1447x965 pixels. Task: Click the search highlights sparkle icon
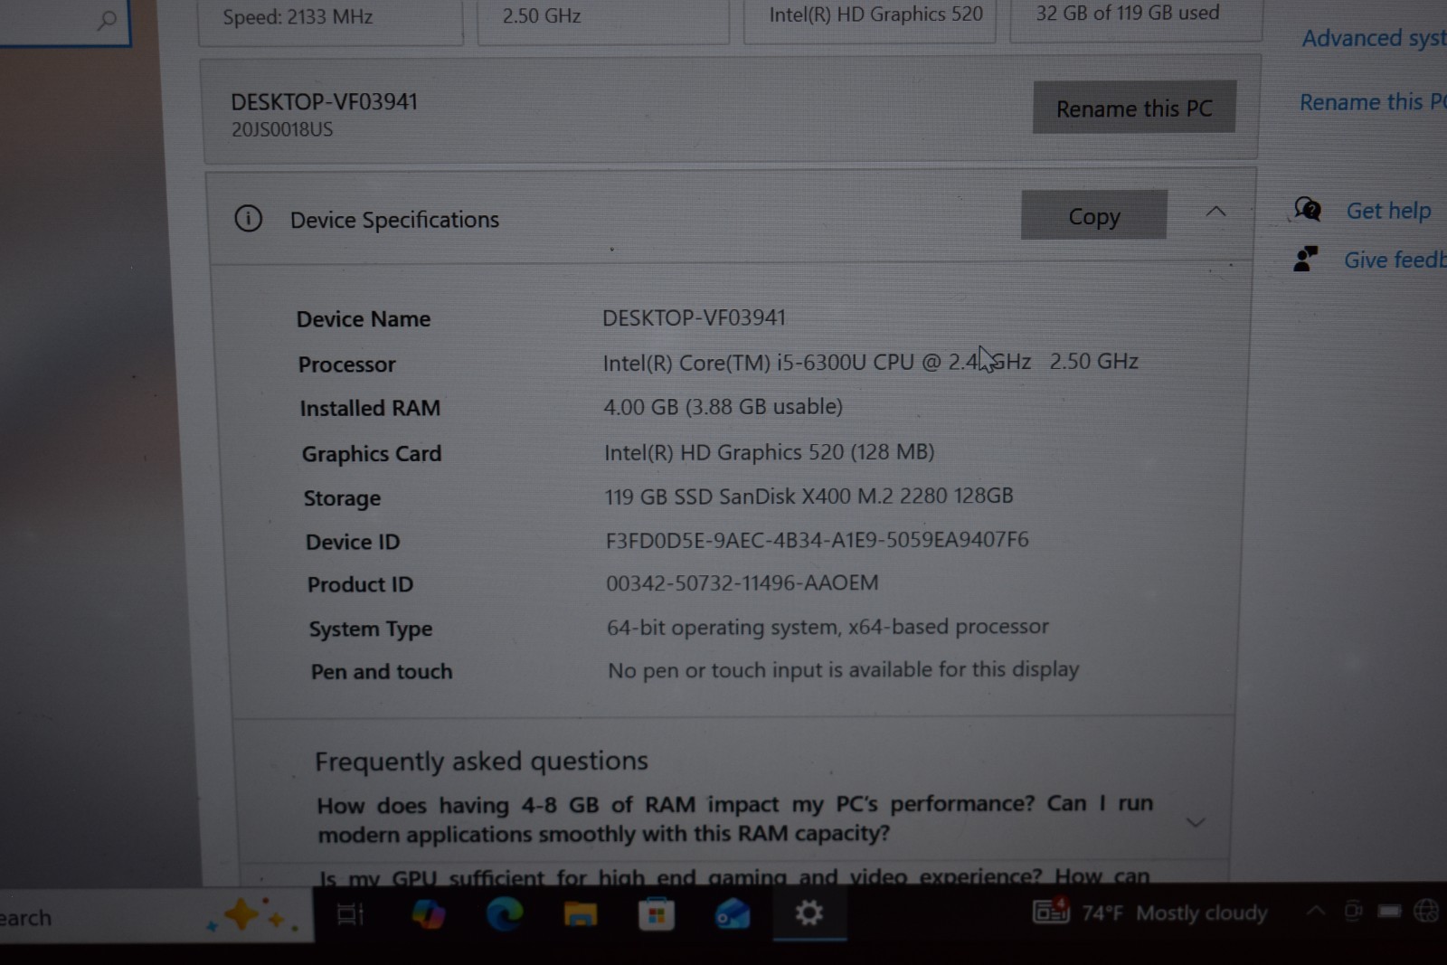pos(253,914)
